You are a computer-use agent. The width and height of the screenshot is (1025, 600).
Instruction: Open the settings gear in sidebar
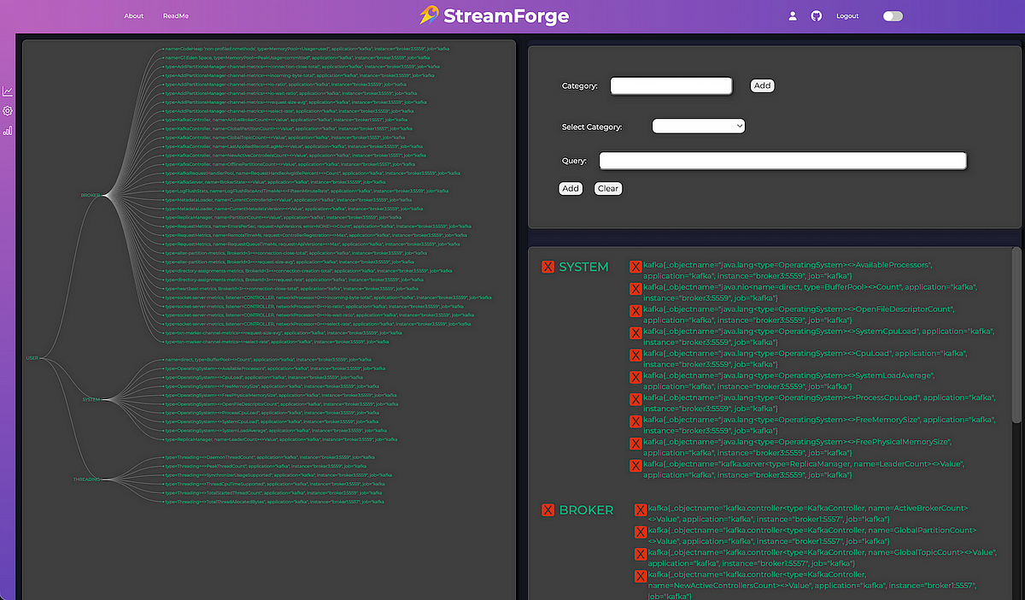(x=8, y=111)
